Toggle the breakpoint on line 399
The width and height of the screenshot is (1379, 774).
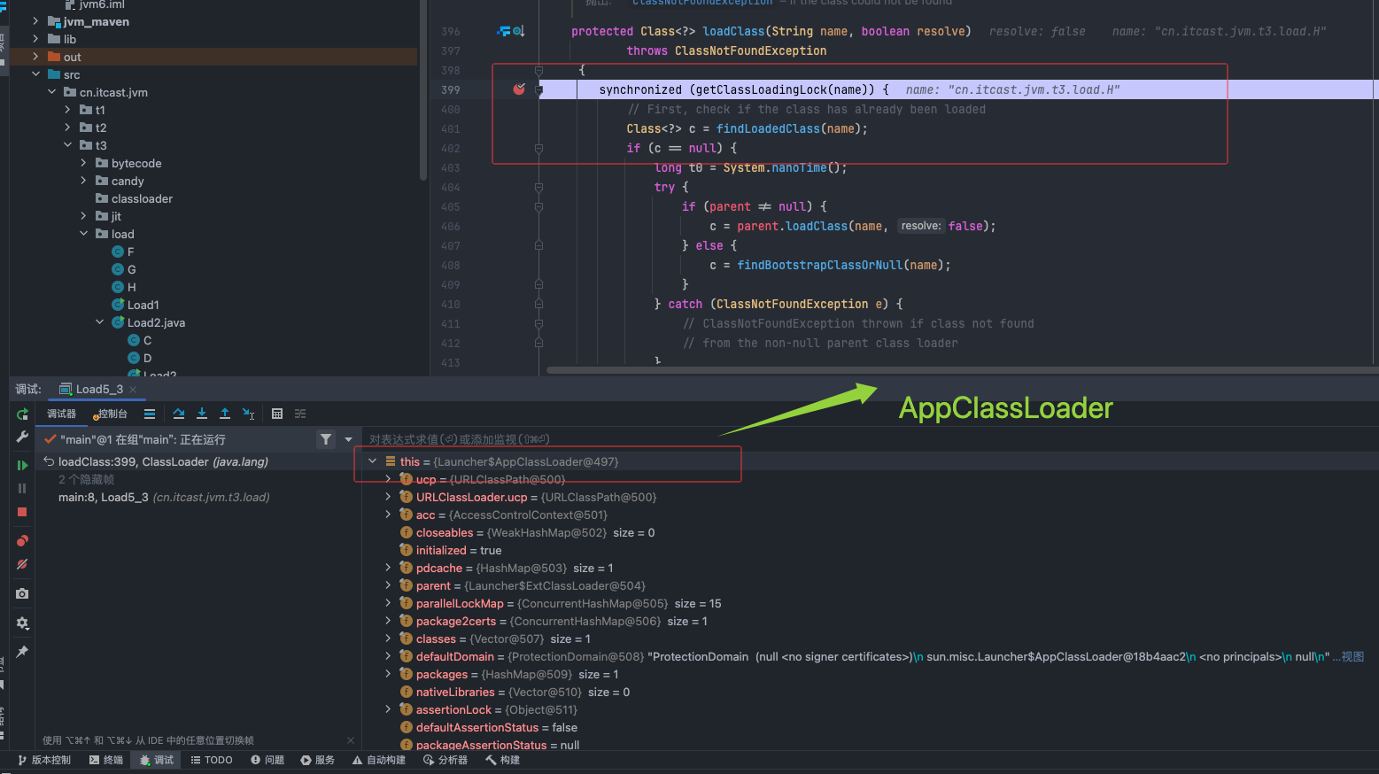[519, 89]
